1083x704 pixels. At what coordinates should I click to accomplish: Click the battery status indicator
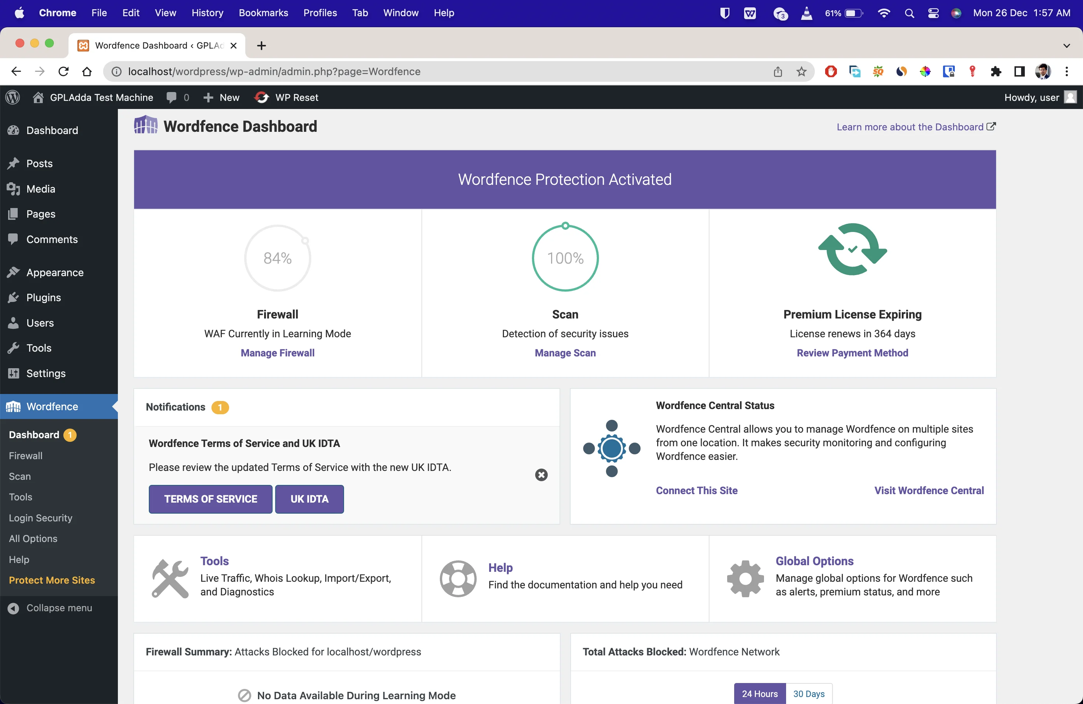pos(844,13)
